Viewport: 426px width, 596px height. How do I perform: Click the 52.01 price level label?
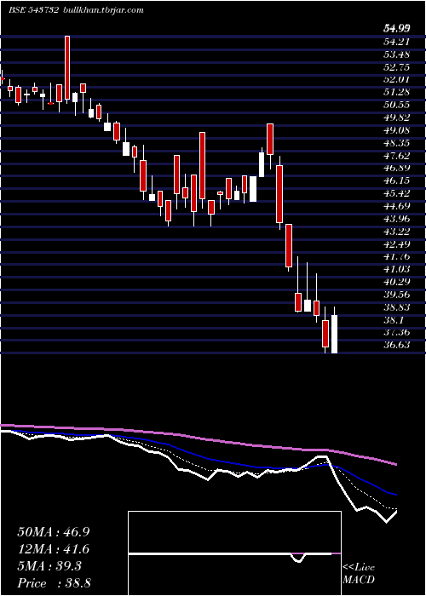point(397,80)
